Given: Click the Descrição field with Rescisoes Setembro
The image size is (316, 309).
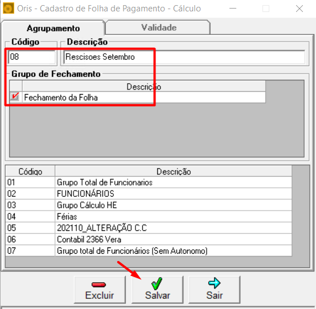Looking at the screenshot, I should click(184, 57).
